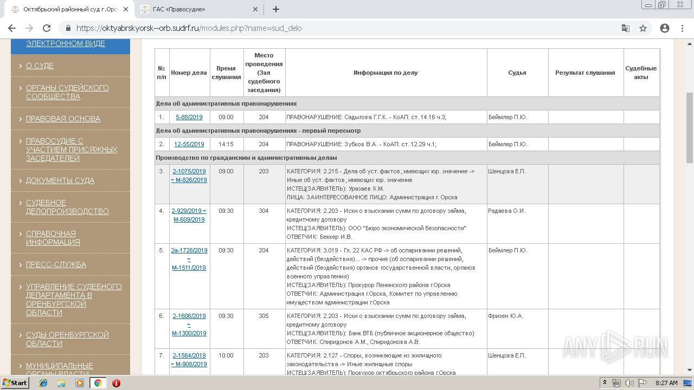Open СУДЫ ОРЕНБУРГСКОЙ ОБЛАСТИ sidebar item
The width and height of the screenshot is (694, 390).
click(x=67, y=339)
